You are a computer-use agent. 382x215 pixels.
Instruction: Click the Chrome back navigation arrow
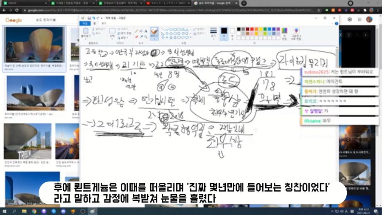click(x=4, y=10)
